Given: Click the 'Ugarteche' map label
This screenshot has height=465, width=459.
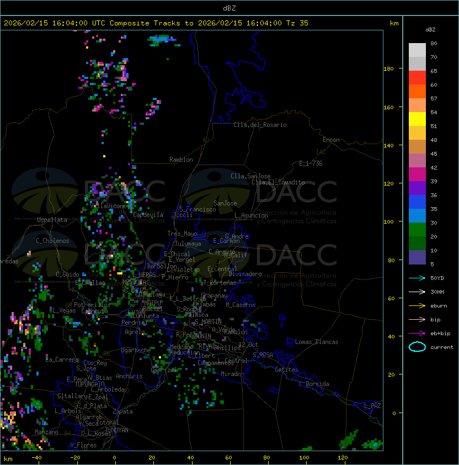Looking at the screenshot, I should [x=136, y=350].
